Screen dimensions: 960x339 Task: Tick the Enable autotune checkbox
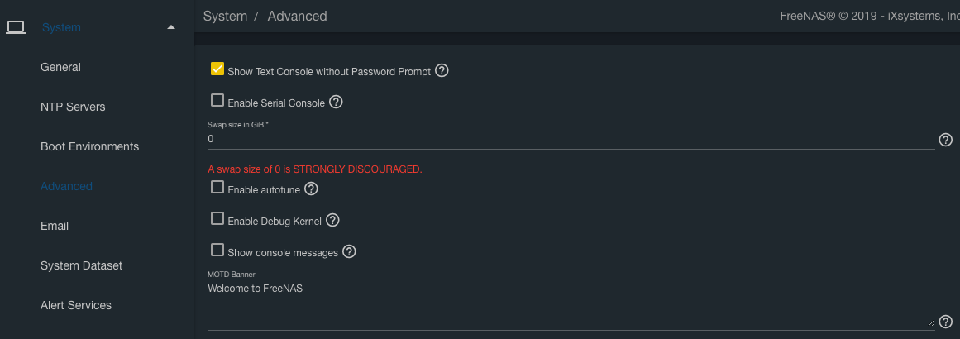click(217, 188)
